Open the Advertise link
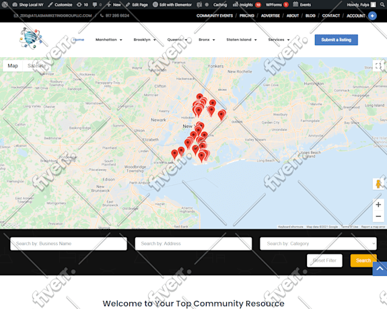Viewport: 387px width, 309px height. click(x=271, y=15)
